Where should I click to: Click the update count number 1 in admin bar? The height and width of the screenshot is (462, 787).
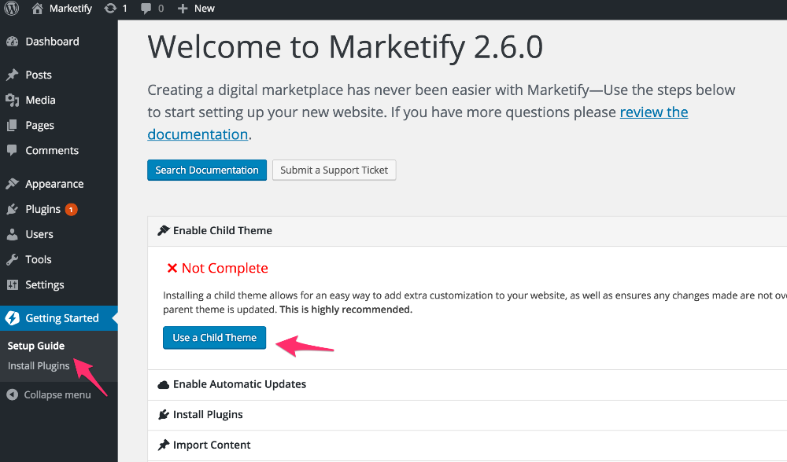coord(124,9)
